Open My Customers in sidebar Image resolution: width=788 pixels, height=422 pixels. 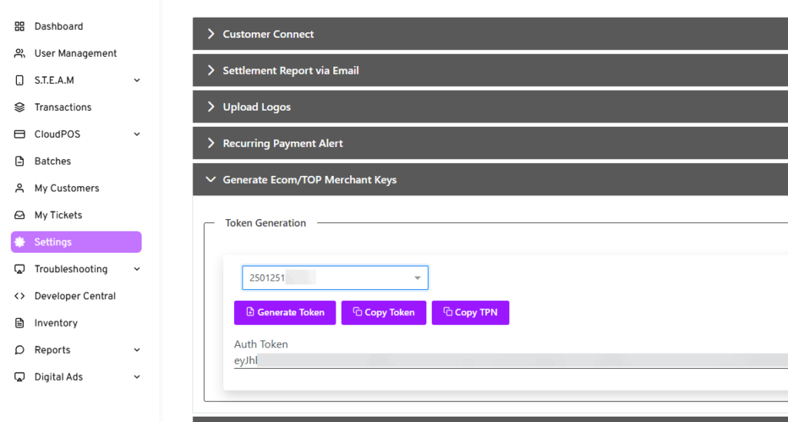click(66, 188)
